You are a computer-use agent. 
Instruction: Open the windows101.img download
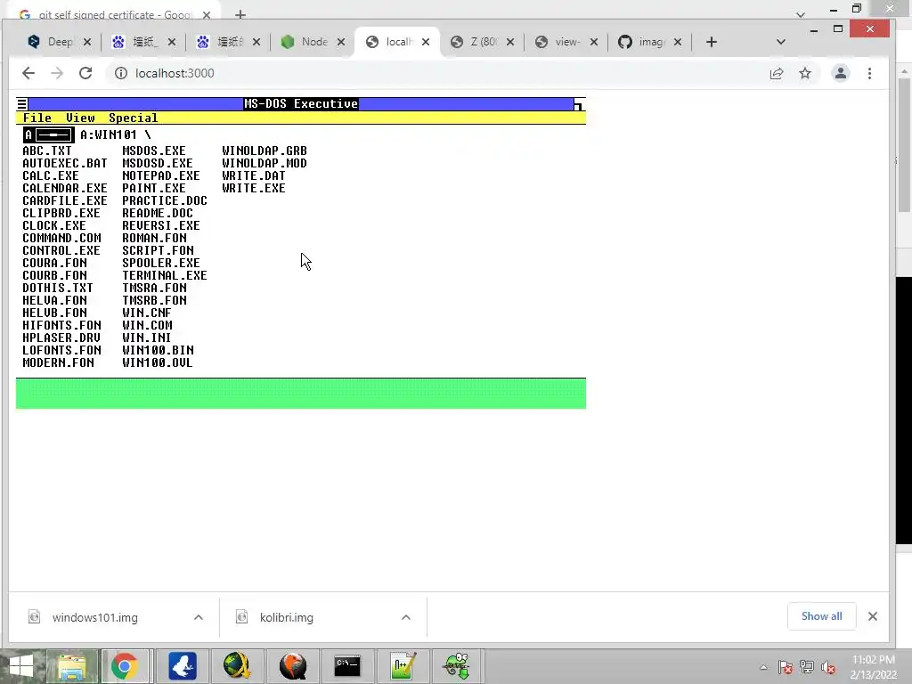point(94,617)
